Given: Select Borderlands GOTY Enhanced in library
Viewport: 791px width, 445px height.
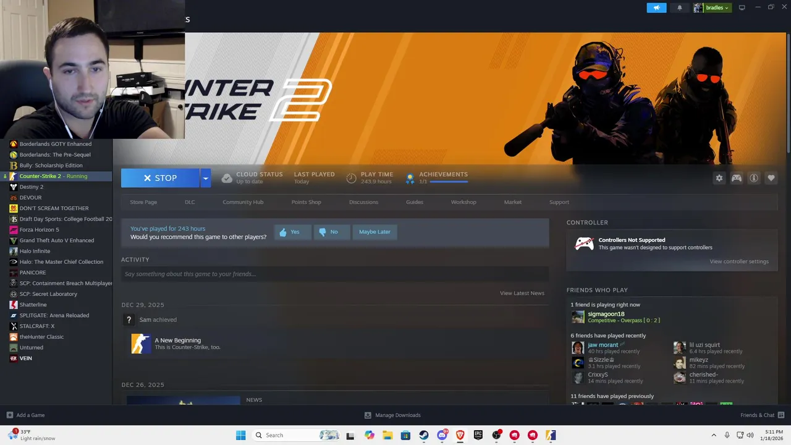Looking at the screenshot, I should pos(56,144).
